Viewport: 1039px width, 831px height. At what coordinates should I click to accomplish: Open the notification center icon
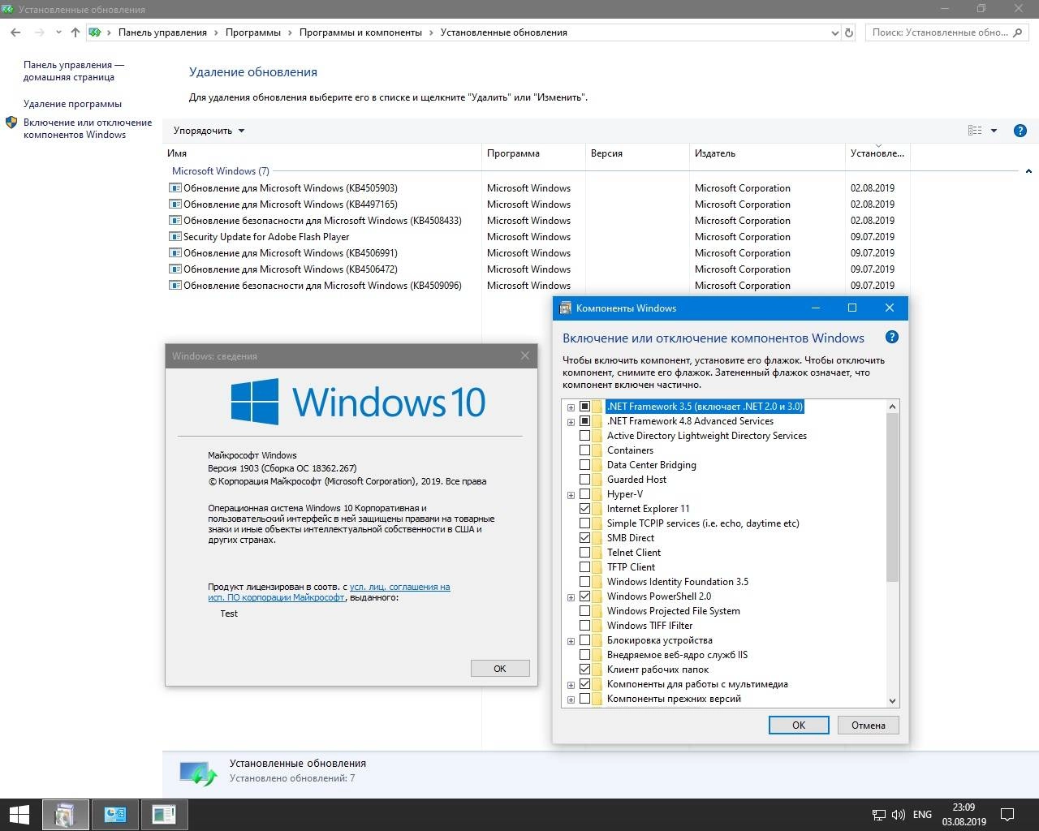point(1007,815)
